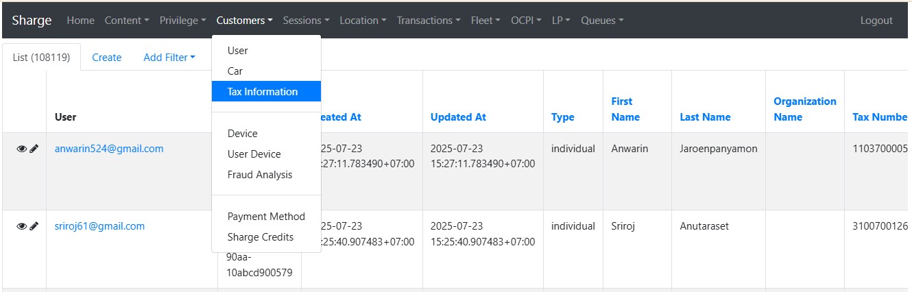This screenshot has width=912, height=292.
Task: Open user anwarin524@gmail.com link
Action: (109, 149)
